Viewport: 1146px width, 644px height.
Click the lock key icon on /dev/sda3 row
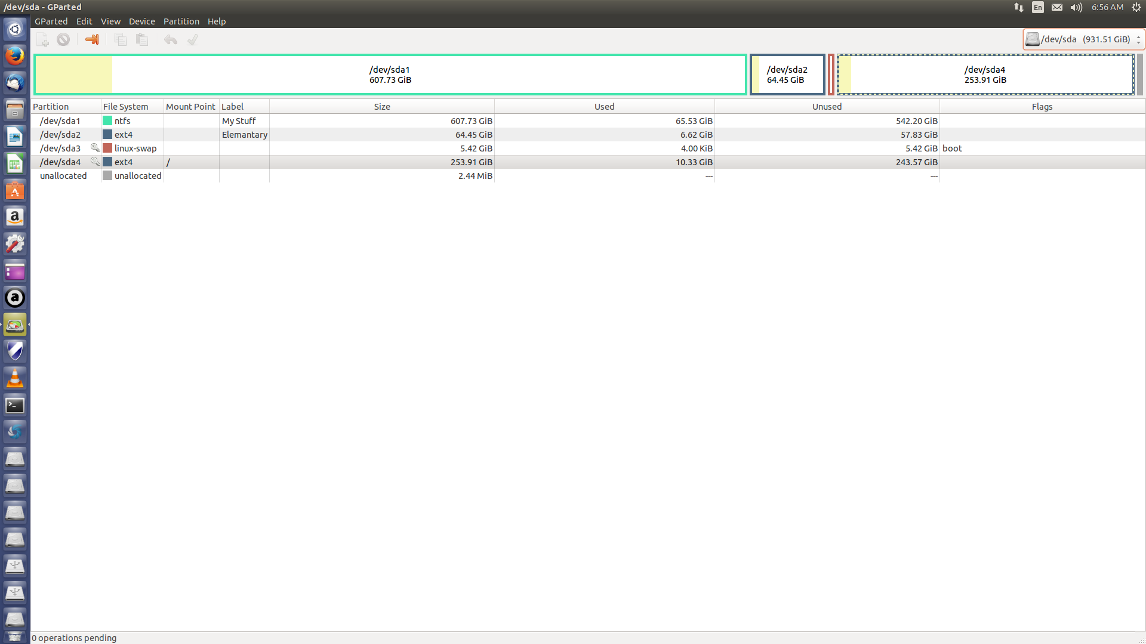[x=95, y=148]
